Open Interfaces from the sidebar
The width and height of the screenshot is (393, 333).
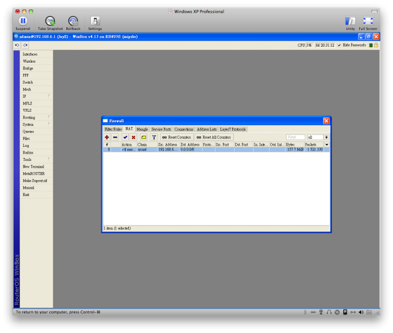click(x=36, y=54)
